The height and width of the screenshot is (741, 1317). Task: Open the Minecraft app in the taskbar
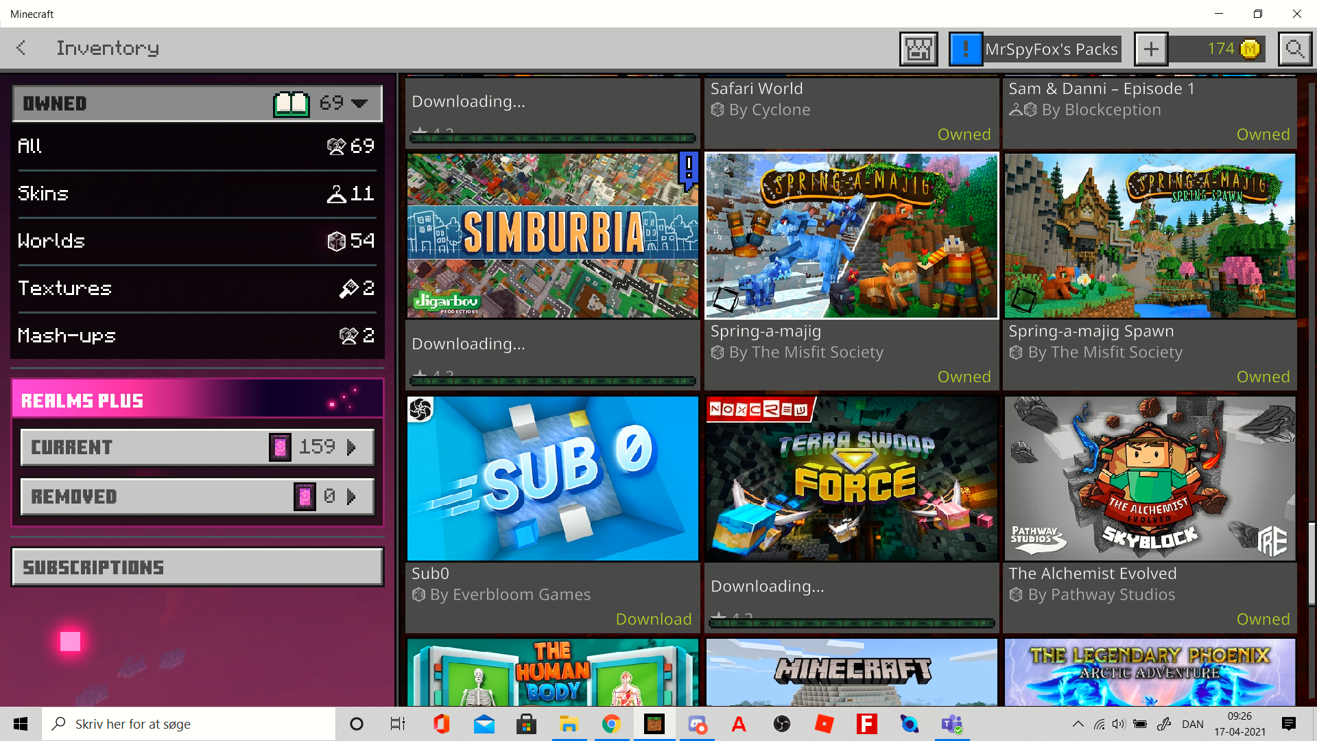654,724
